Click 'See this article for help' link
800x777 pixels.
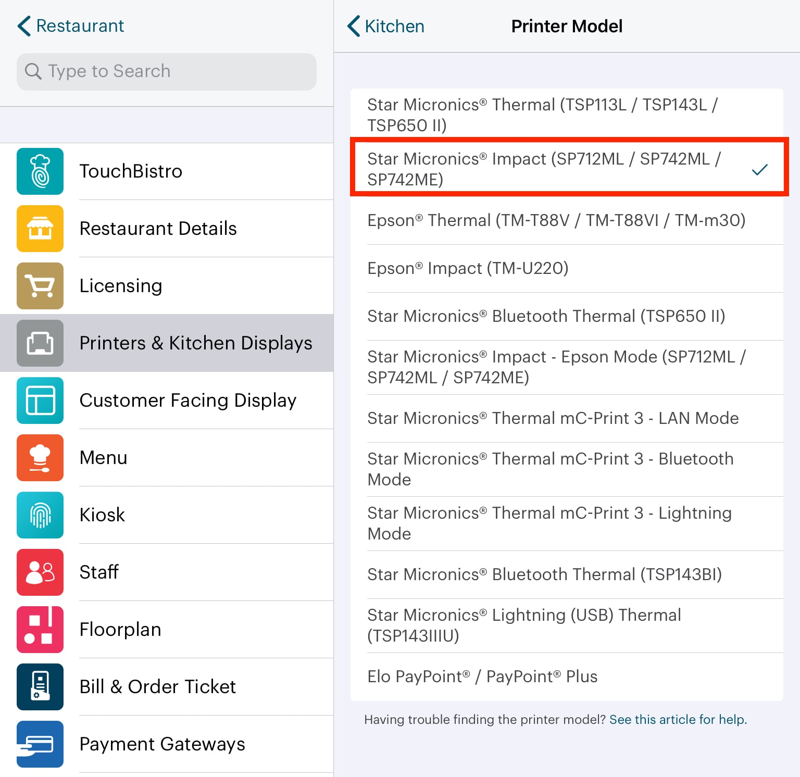[x=678, y=719]
